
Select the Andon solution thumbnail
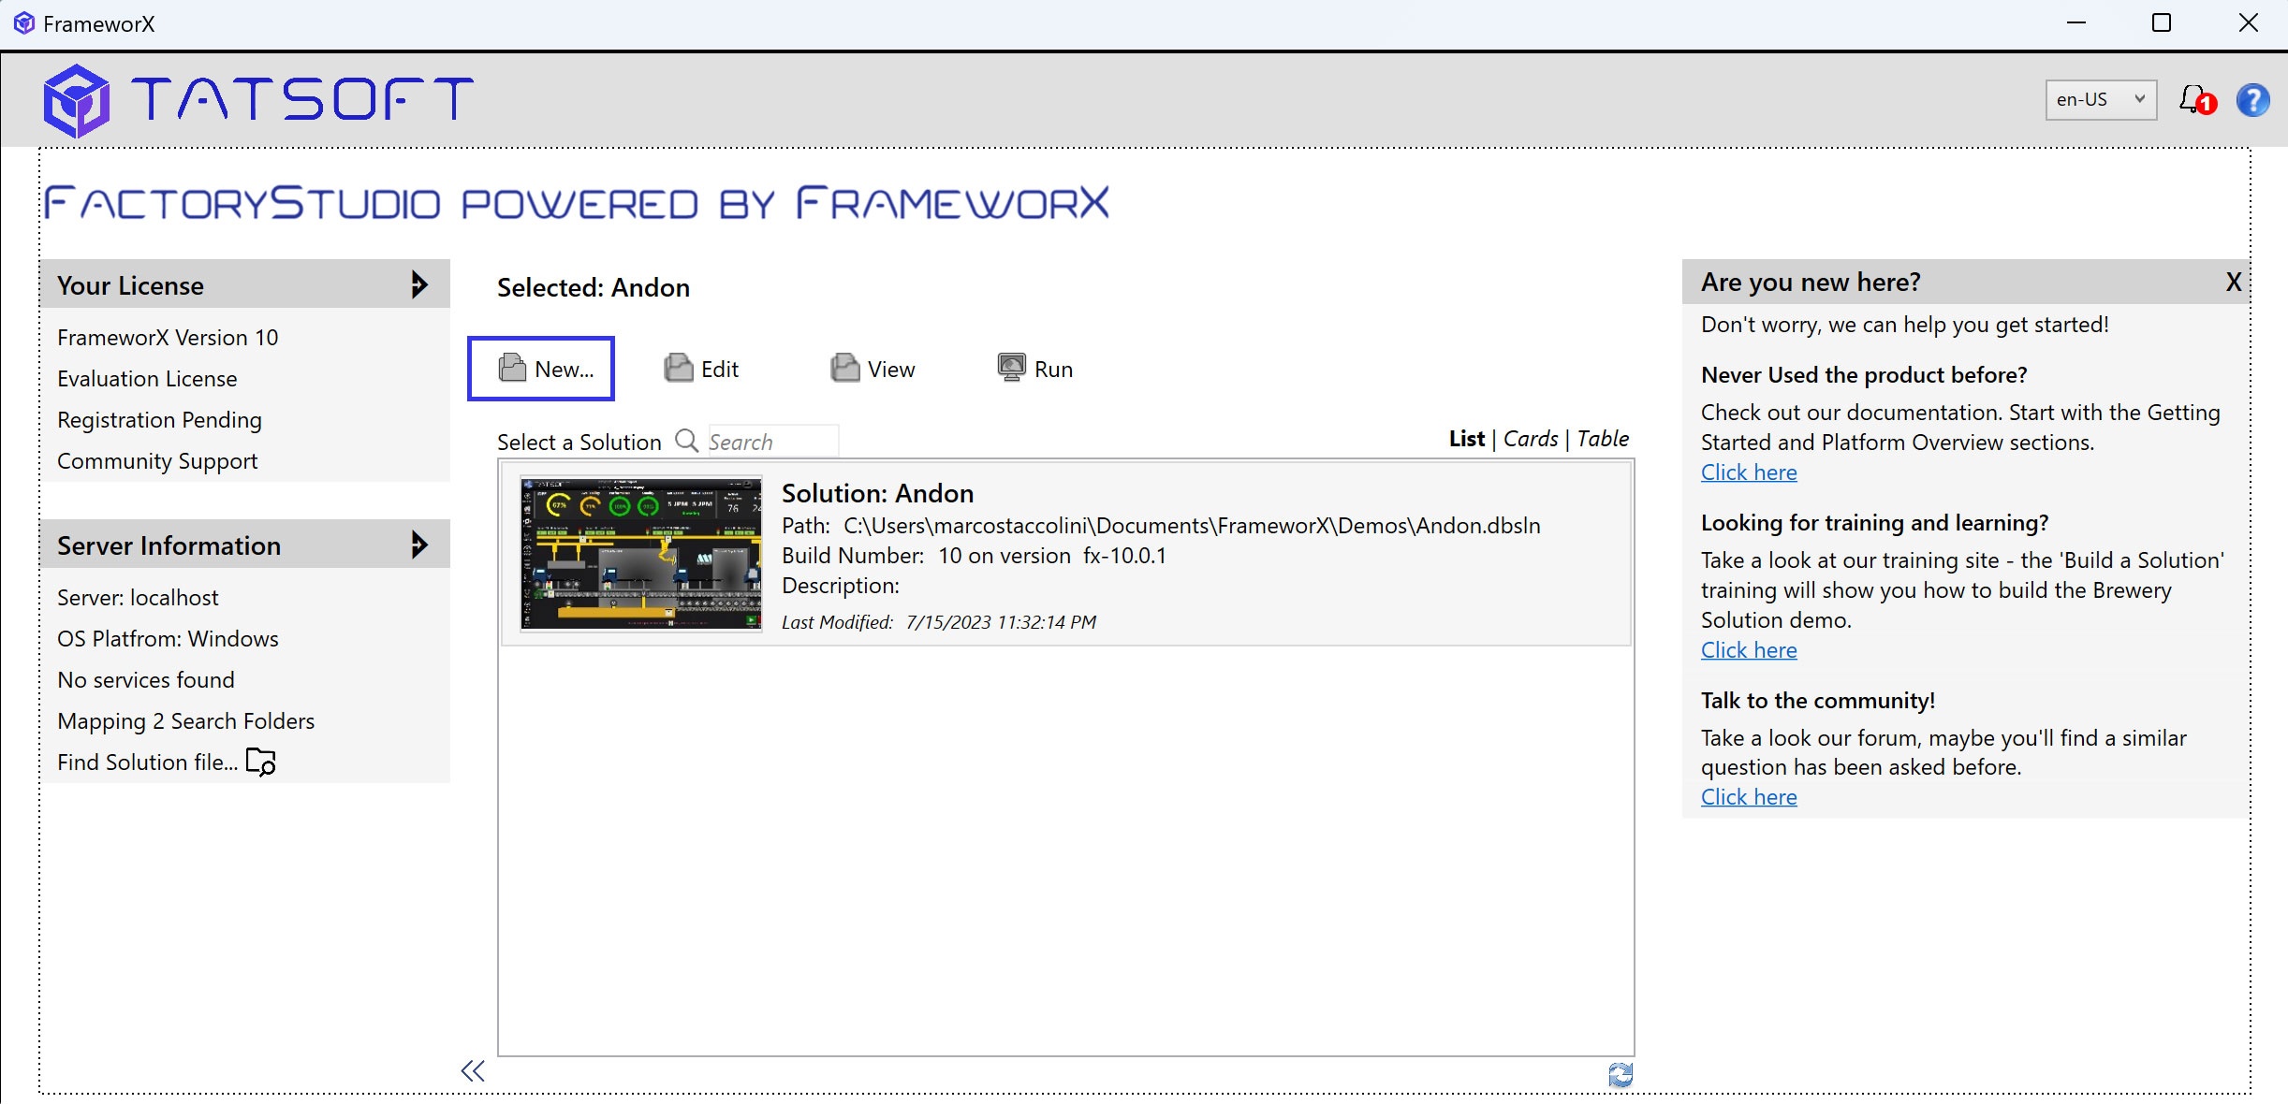641,553
